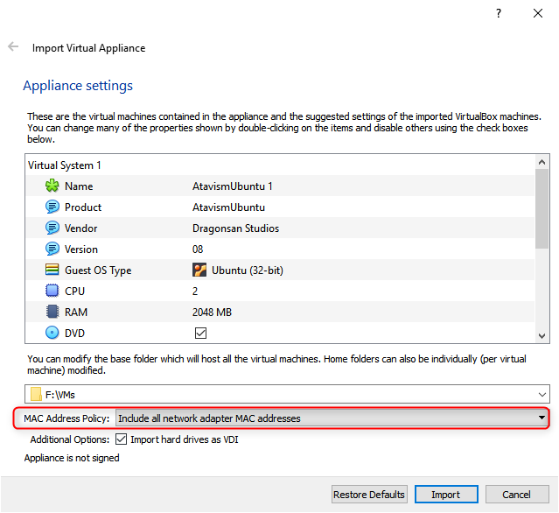Image resolution: width=559 pixels, height=513 pixels.
Task: Click the DVD disc icon
Action: coord(52,334)
